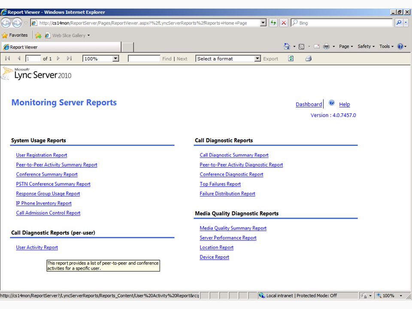Go to previous report page icon
Viewport: 412px width, 309px height.
(19, 58)
